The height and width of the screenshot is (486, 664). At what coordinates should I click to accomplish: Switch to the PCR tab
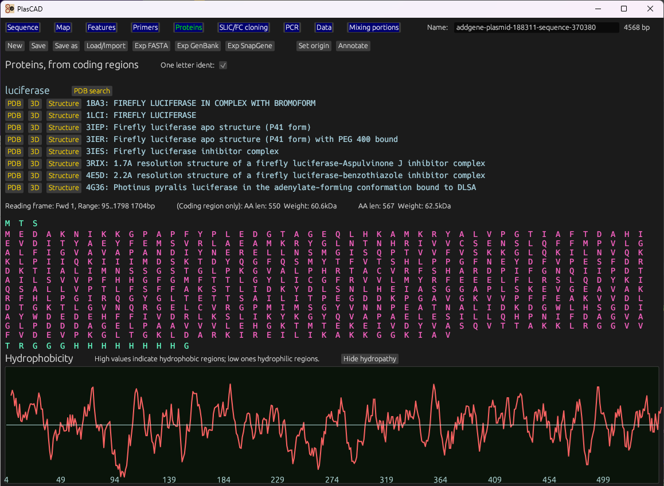coord(292,27)
